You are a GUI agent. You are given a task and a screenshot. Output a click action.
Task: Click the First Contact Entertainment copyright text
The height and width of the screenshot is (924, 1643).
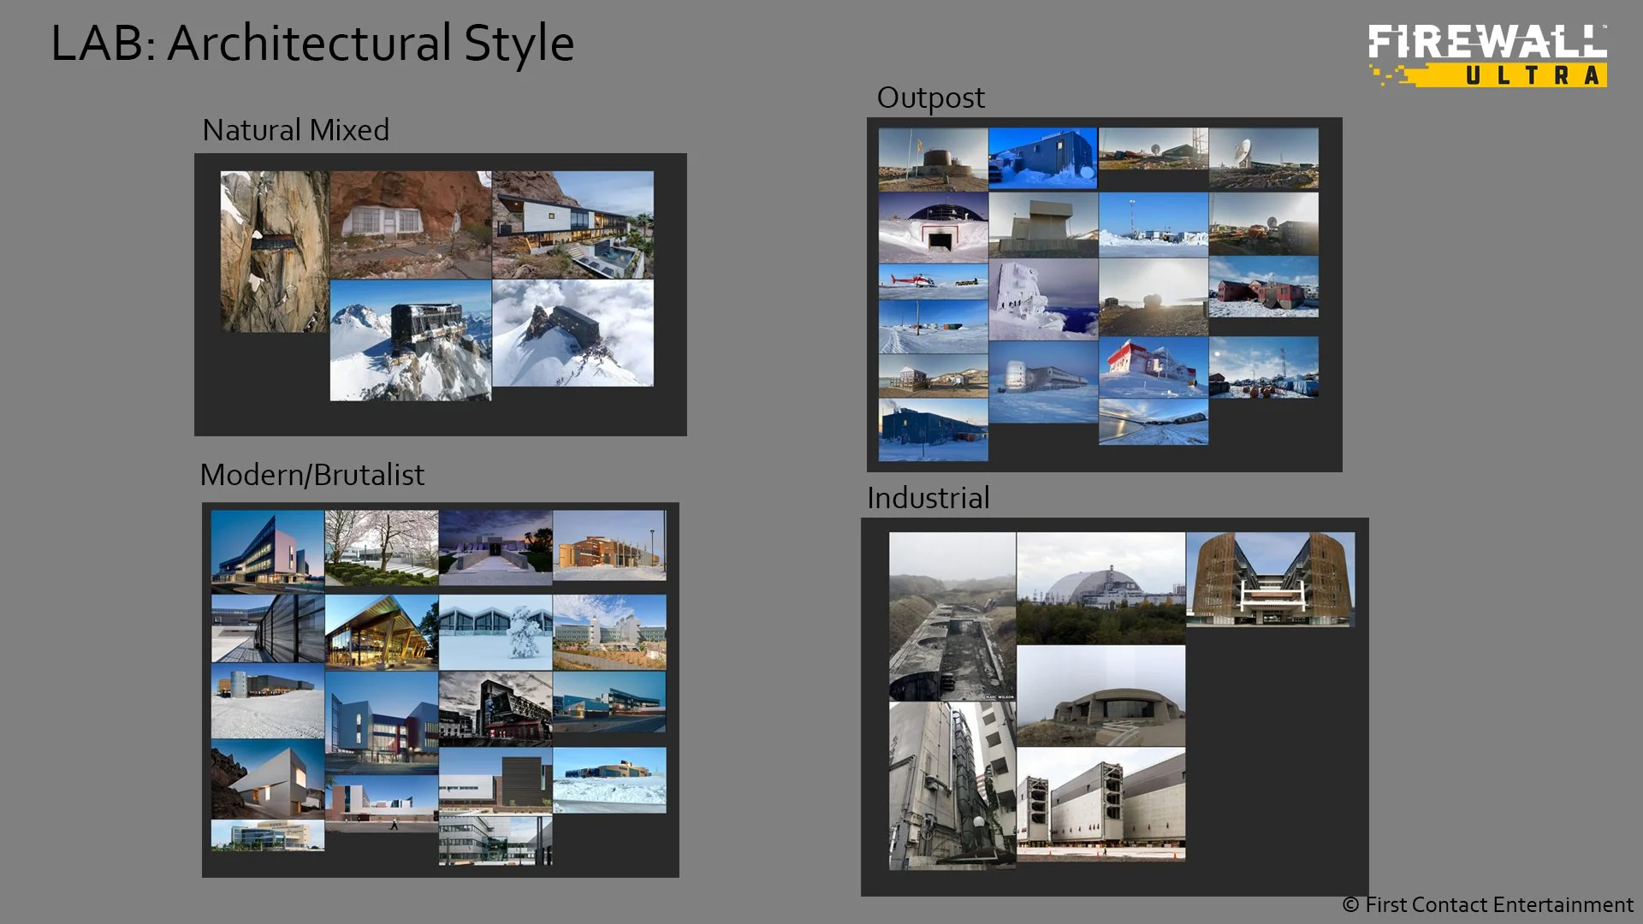point(1487,904)
